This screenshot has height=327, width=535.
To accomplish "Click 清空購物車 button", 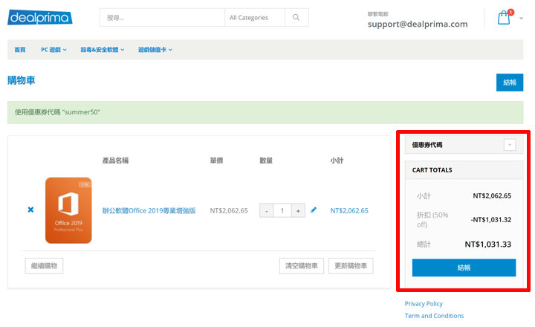I will click(301, 266).
